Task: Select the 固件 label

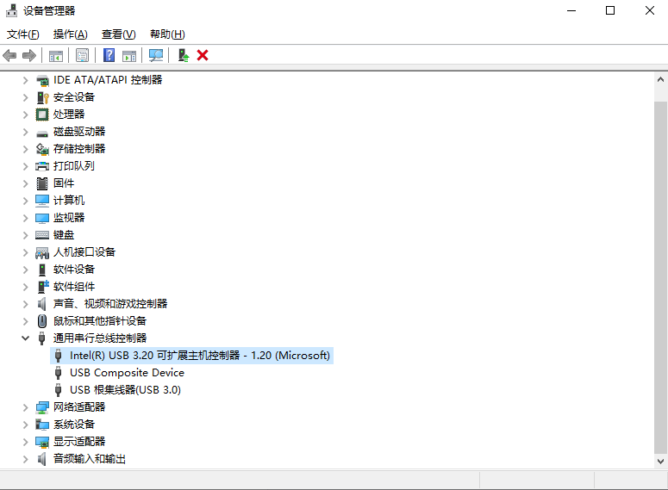Action: click(x=64, y=183)
